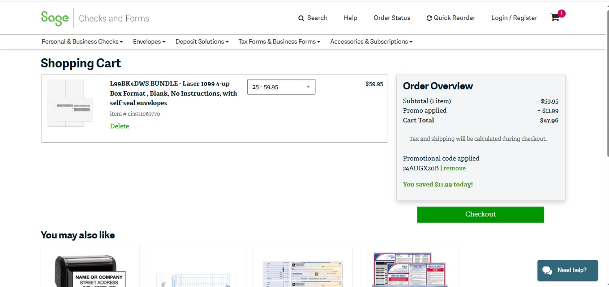Open the quantity dropdown showing 25 - 59.95
609x287 pixels.
click(281, 87)
